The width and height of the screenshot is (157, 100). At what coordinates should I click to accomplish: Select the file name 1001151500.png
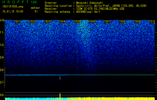(x=13, y=7)
